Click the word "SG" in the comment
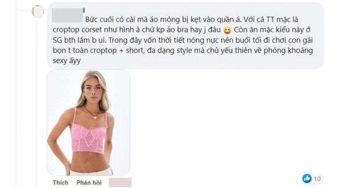The image size is (345, 188). tap(57, 40)
